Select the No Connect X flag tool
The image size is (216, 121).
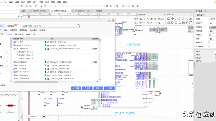coord(148,23)
